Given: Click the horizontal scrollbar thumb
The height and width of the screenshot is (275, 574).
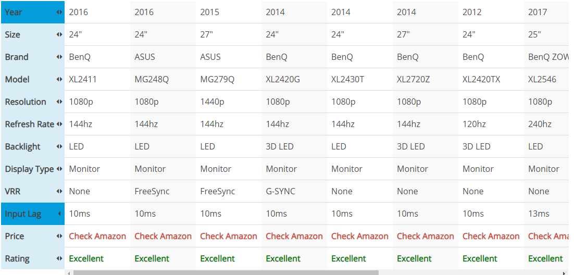Looking at the screenshot, I should pos(226,272).
